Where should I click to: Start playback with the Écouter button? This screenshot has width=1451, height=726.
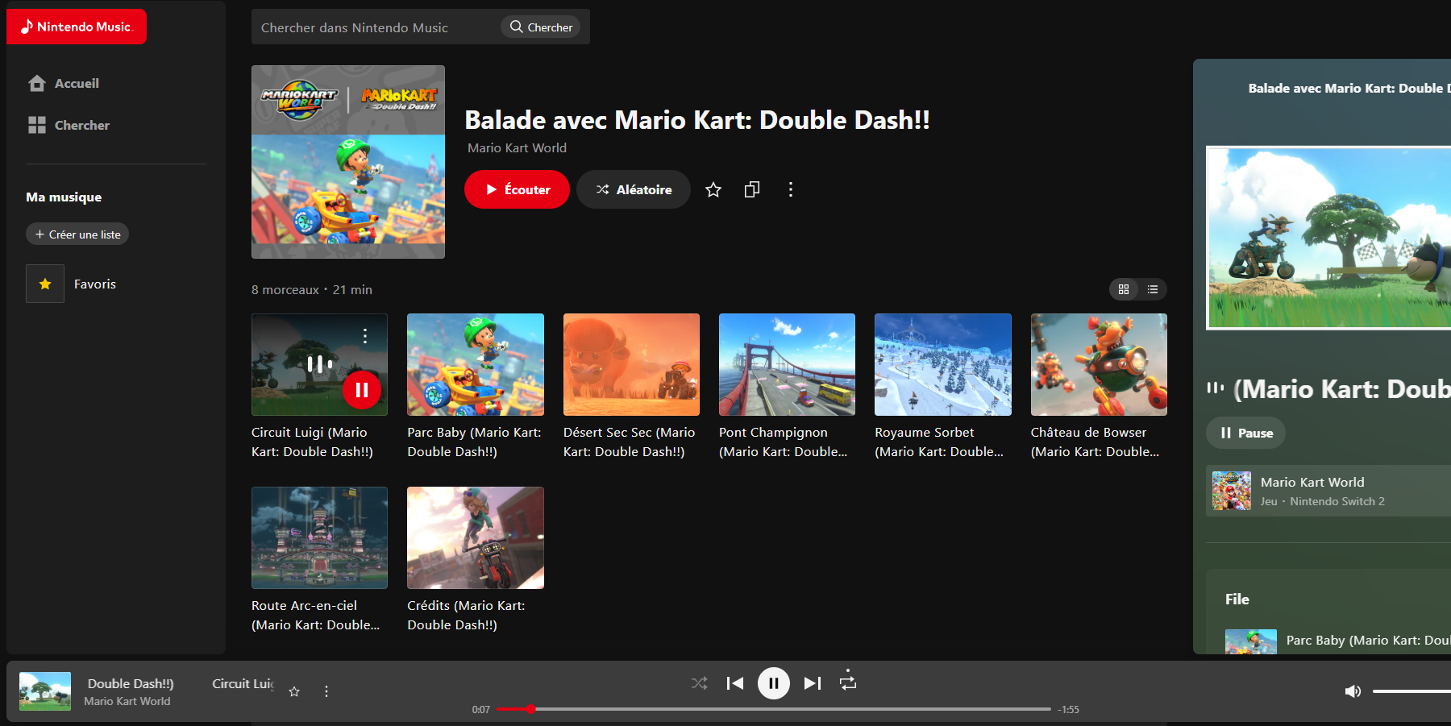click(x=517, y=189)
